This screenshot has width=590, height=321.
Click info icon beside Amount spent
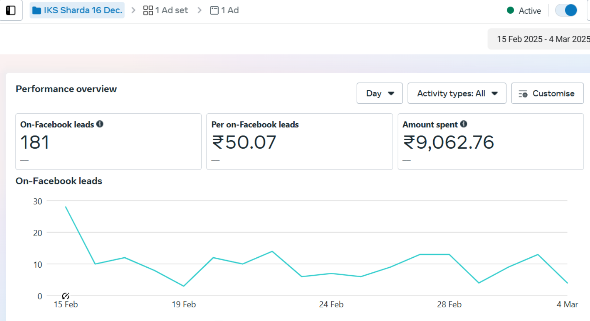pos(464,124)
